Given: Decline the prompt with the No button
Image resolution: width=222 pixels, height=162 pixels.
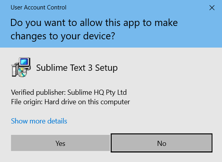Looking at the screenshot, I should (161, 143).
